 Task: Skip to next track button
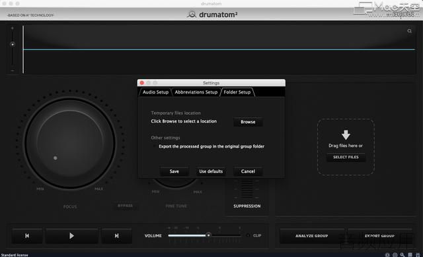click(x=116, y=236)
